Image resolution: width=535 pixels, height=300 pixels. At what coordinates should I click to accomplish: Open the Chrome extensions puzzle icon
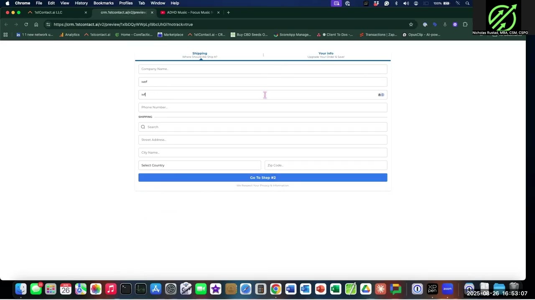click(x=465, y=25)
